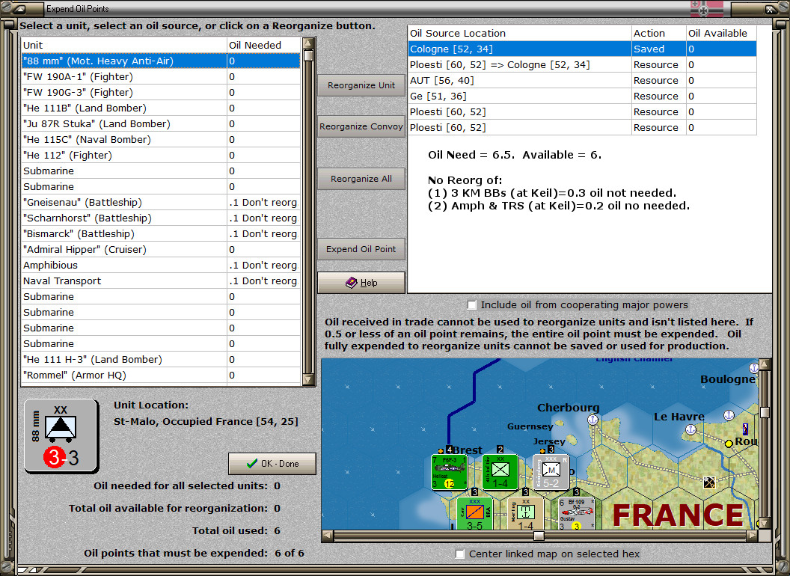Select the Amphibious unit row
This screenshot has height=576, width=790.
[x=161, y=265]
